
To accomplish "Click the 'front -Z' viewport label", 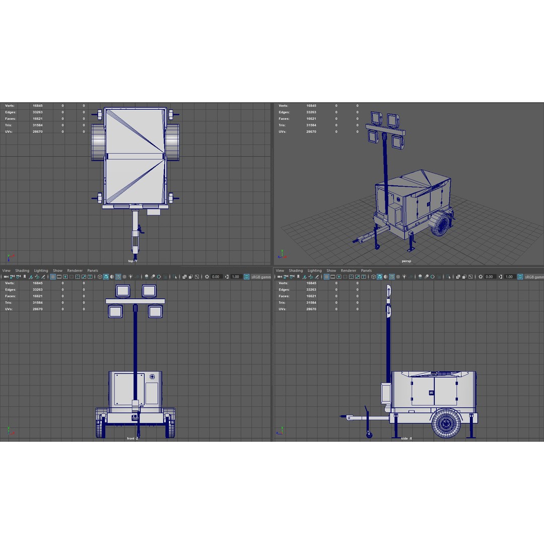I will click(132, 438).
